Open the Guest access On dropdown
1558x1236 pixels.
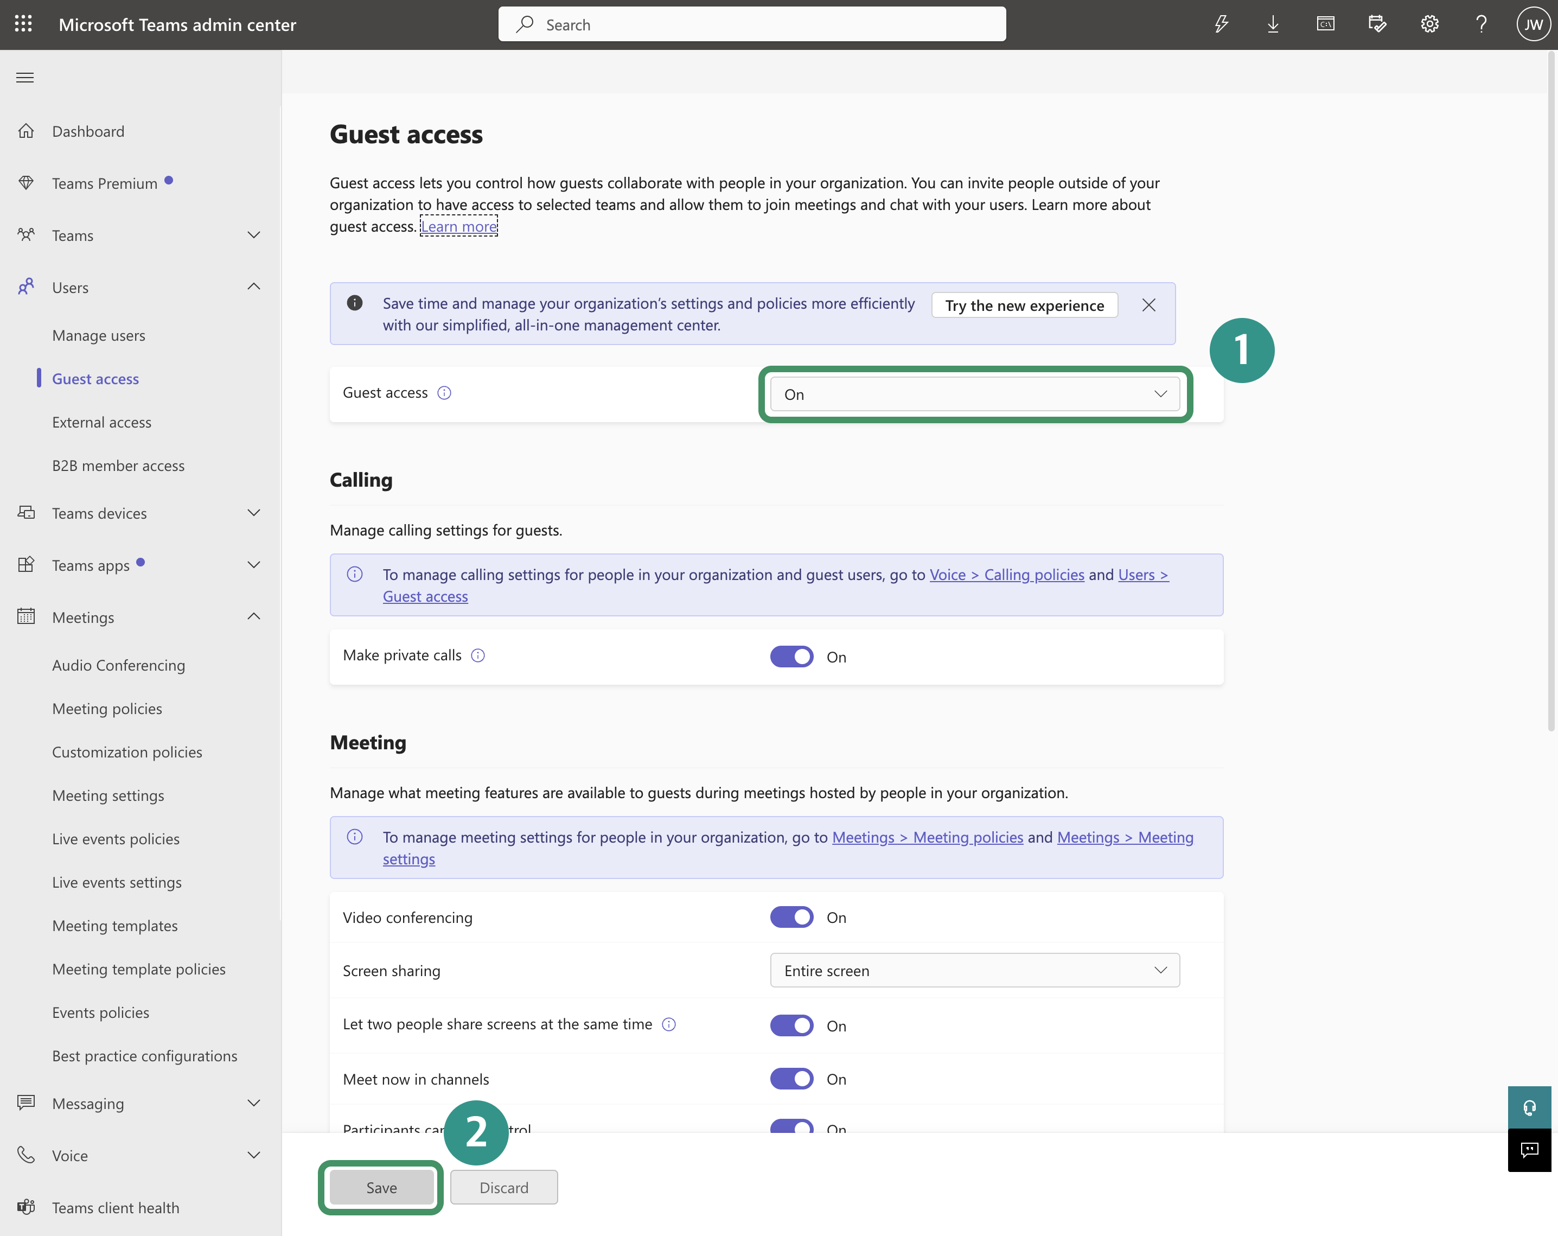pyautogui.click(x=975, y=394)
